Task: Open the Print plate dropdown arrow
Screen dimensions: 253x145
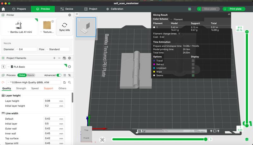Action: click(x=225, y=9)
